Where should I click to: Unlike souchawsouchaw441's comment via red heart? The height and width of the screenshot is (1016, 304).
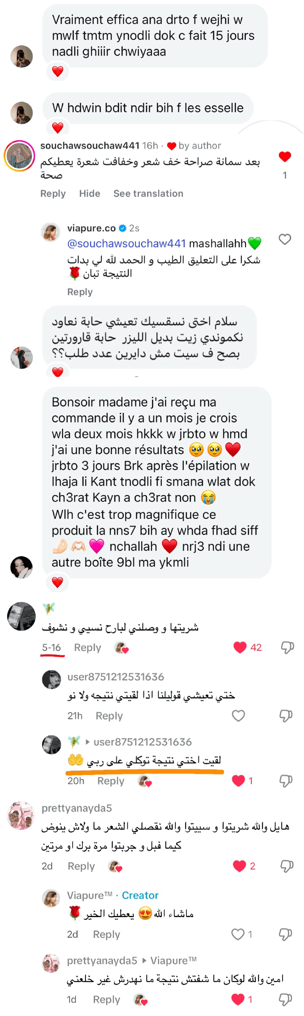point(285,156)
